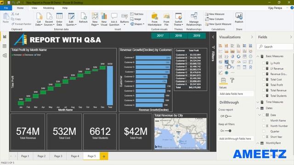
Task: Switch to Data view in left sidebar
Action: pos(5,46)
